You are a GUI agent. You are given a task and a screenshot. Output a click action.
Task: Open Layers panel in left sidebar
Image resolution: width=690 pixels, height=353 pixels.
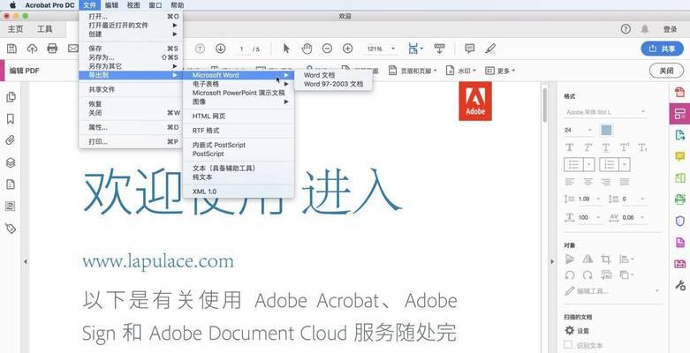(x=11, y=162)
